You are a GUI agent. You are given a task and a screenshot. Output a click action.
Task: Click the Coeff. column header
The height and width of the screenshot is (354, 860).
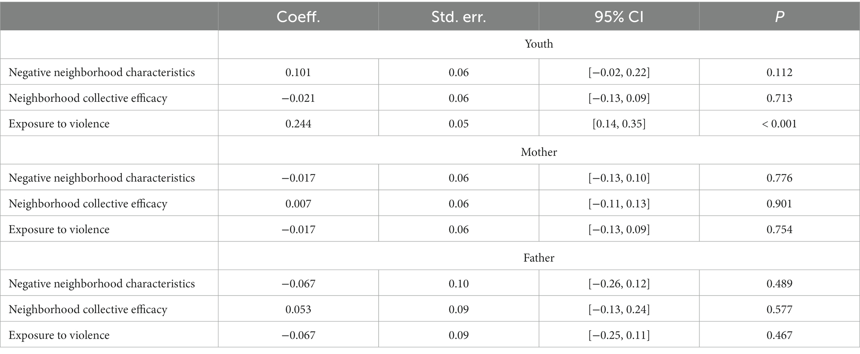298,16
